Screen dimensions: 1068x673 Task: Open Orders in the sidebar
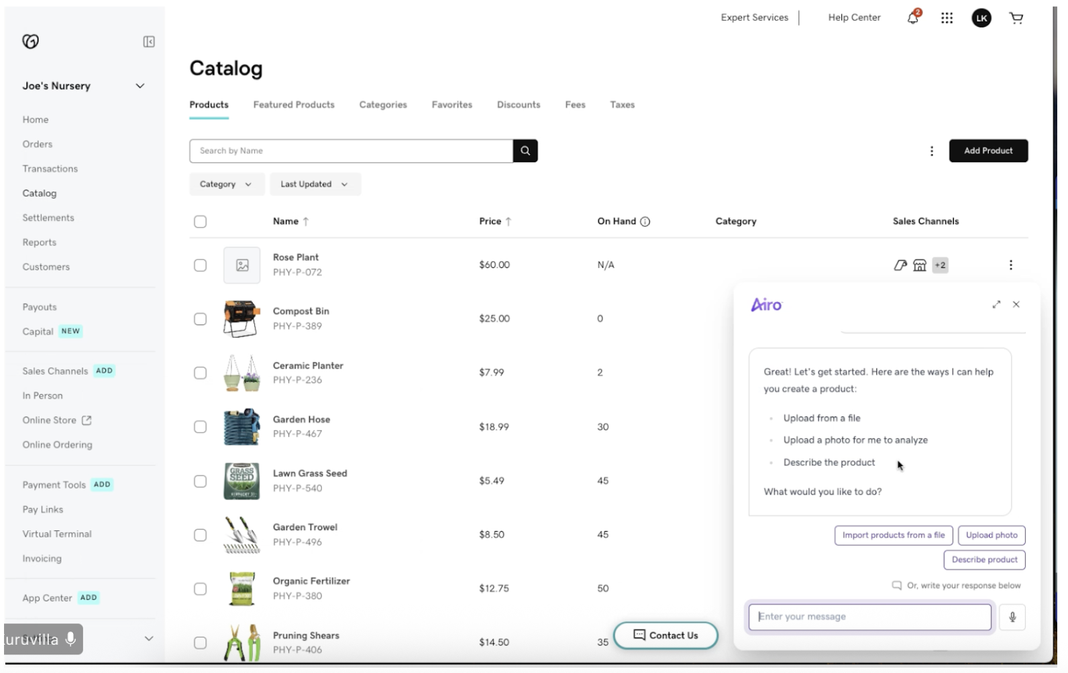pos(38,144)
